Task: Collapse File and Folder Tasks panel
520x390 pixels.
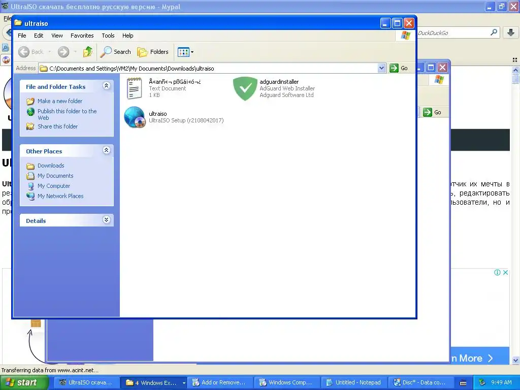Action: pos(106,86)
